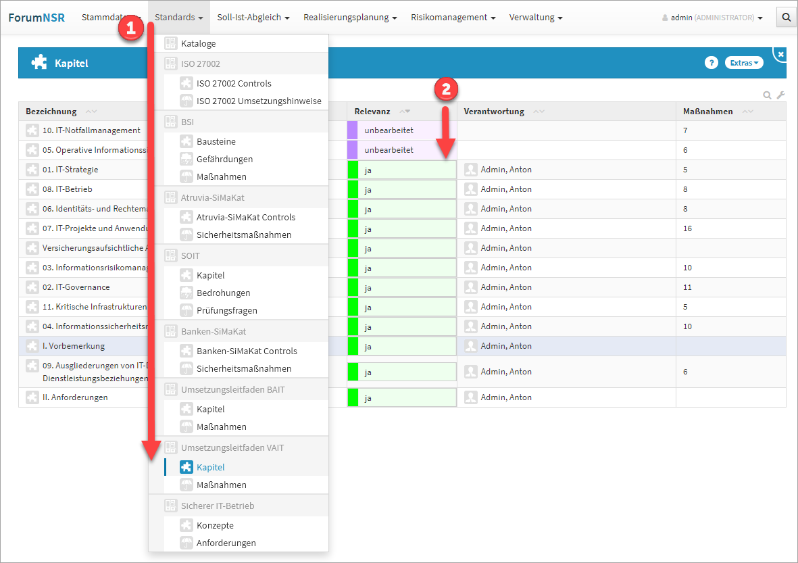
Task: Sort table by Relevanz column
Action: coord(372,112)
